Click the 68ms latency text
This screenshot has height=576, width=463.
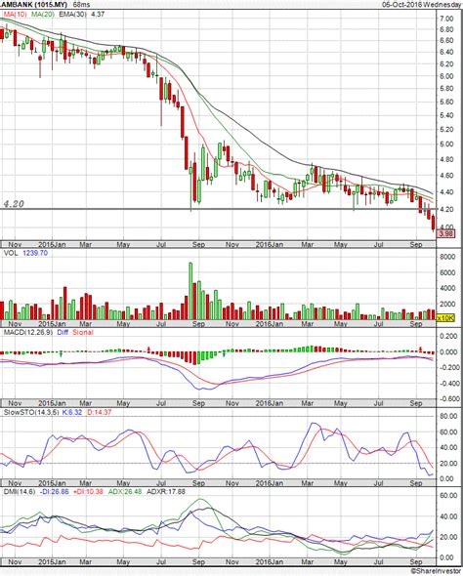pos(81,5)
